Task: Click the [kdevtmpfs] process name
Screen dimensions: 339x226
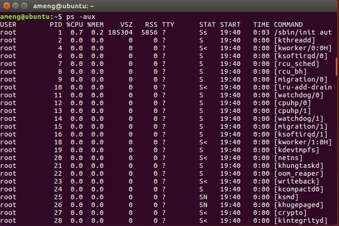Action: click(297, 150)
